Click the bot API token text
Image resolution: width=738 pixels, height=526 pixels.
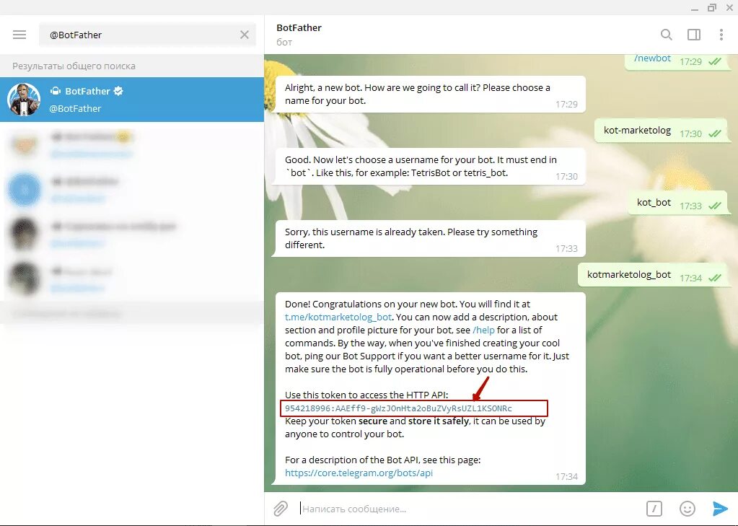pos(398,408)
